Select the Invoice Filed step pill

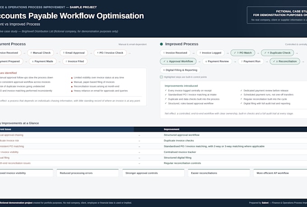click(75, 61)
